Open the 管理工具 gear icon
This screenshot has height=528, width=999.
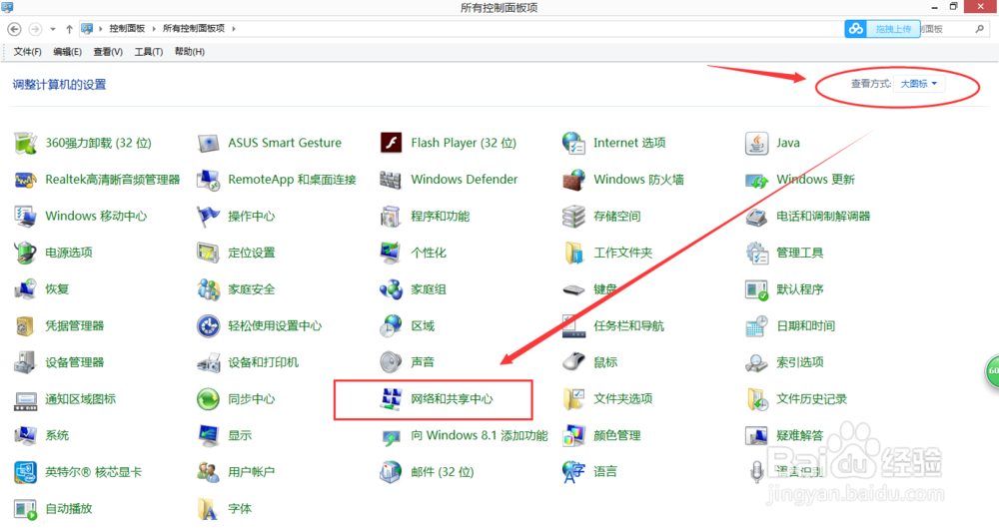pos(756,253)
